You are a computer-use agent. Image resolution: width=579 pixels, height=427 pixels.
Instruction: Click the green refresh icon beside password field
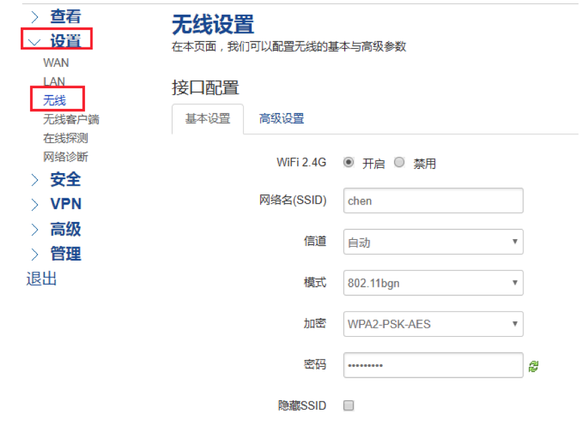point(533,365)
